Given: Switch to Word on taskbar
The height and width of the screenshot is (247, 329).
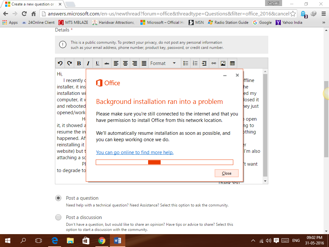Looking at the screenshot, I should pyautogui.click(x=118, y=241).
